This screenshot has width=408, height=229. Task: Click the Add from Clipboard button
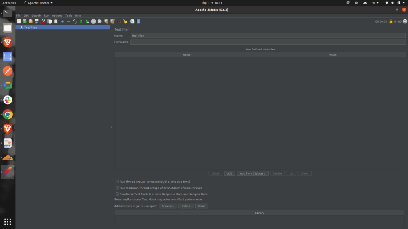[253, 173]
